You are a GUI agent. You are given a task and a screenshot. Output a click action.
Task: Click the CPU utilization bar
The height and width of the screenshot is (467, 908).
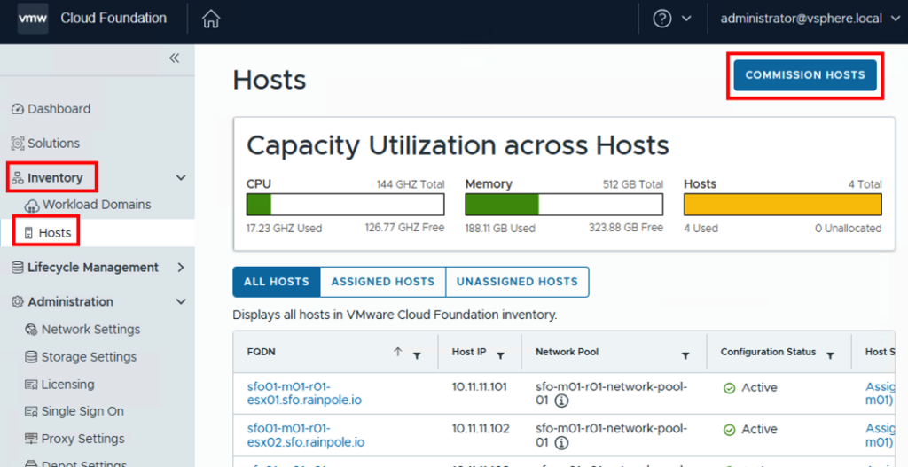click(345, 205)
